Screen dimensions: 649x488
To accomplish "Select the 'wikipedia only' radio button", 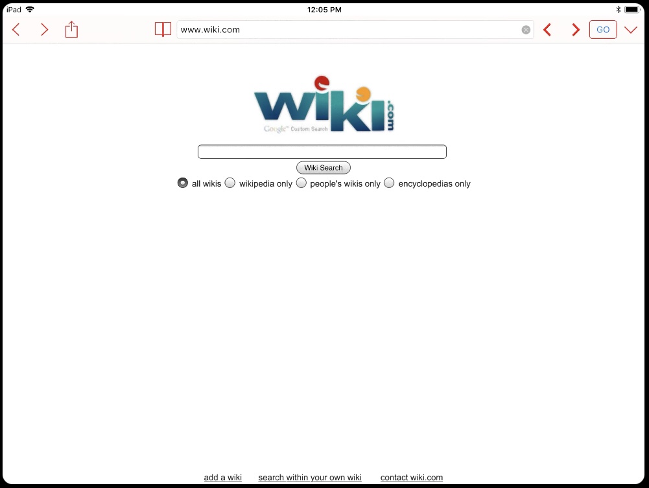I will tap(230, 183).
